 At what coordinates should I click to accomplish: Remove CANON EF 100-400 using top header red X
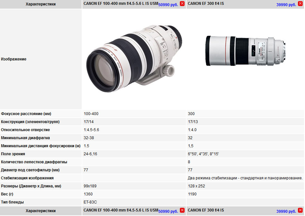[x=182, y=4]
